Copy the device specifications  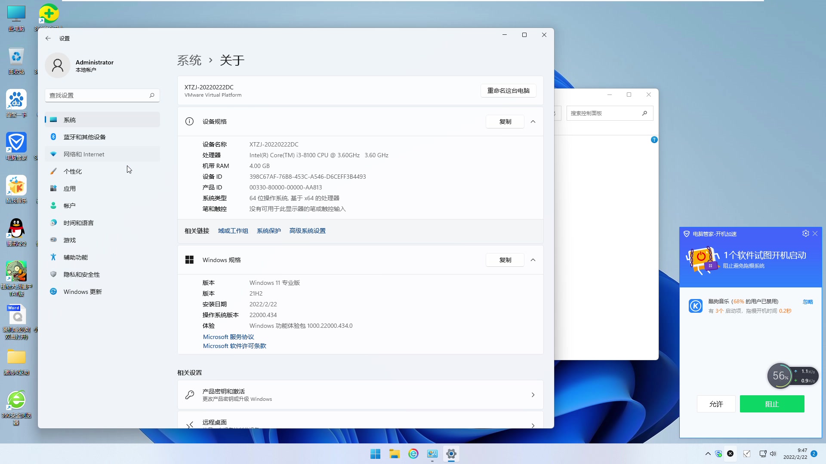click(x=505, y=122)
